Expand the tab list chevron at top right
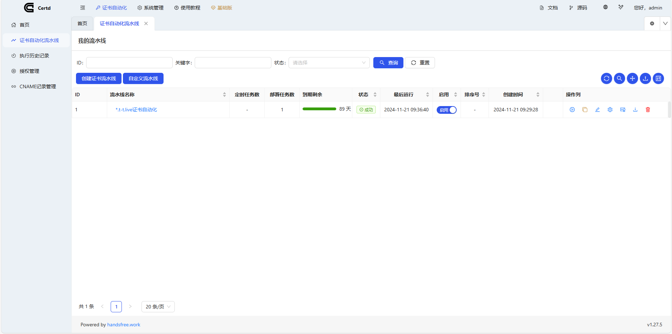Viewport: 672px width, 334px height. point(665,23)
